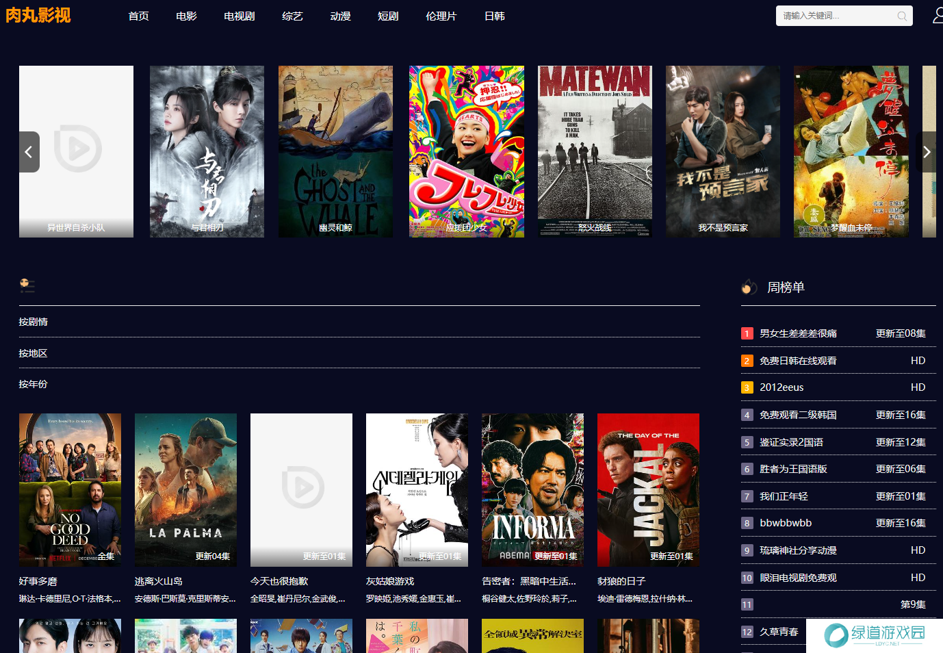Click the 绿道游戏园 banner ad
This screenshot has width=943, height=653.
coord(875,635)
